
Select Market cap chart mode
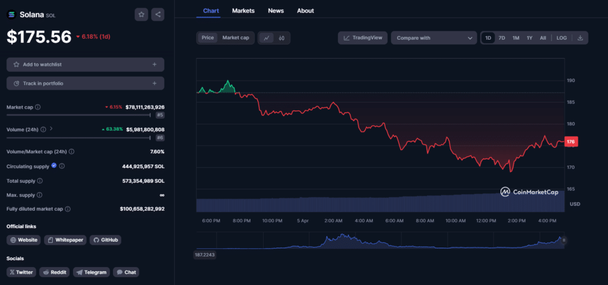point(236,38)
